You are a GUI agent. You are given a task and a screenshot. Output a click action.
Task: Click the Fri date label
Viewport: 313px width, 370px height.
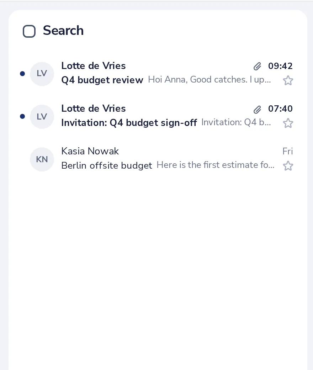287,151
